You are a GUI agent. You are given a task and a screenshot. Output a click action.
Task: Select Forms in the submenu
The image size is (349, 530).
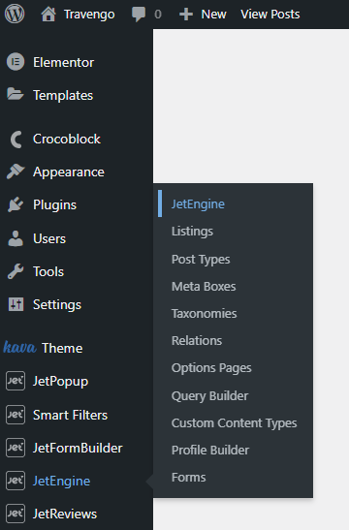188,478
